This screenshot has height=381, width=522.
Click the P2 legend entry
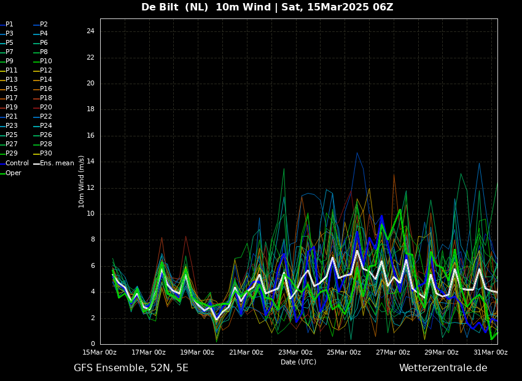pos(44,25)
